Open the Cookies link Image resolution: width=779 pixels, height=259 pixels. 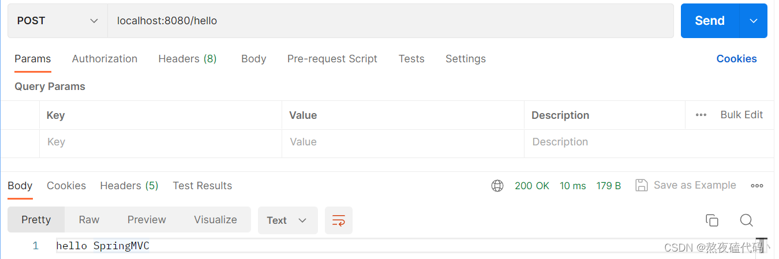736,59
